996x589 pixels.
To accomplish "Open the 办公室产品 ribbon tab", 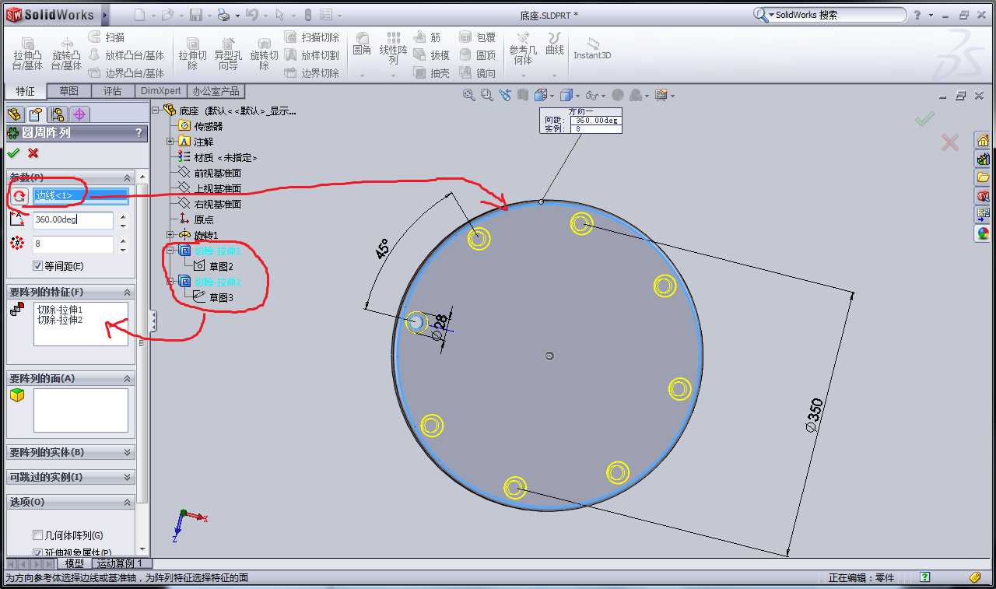I will tap(216, 91).
